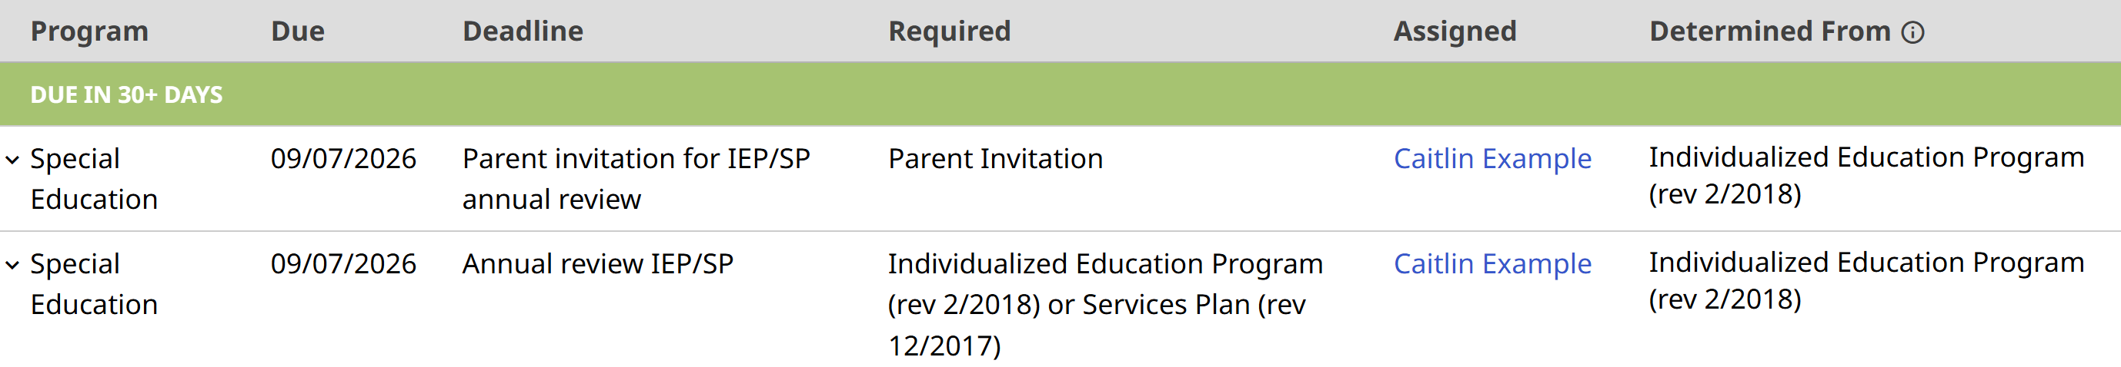Open Caitlin Example link in Annual review row
The width and height of the screenshot is (2121, 367).
point(1492,263)
